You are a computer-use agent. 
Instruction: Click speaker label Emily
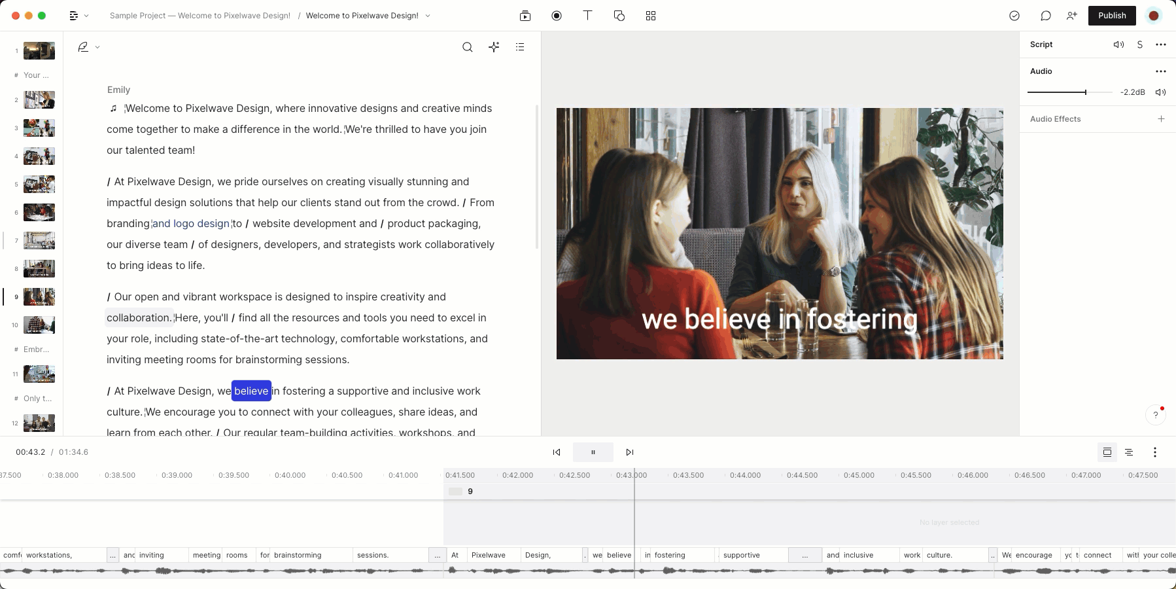(x=118, y=90)
